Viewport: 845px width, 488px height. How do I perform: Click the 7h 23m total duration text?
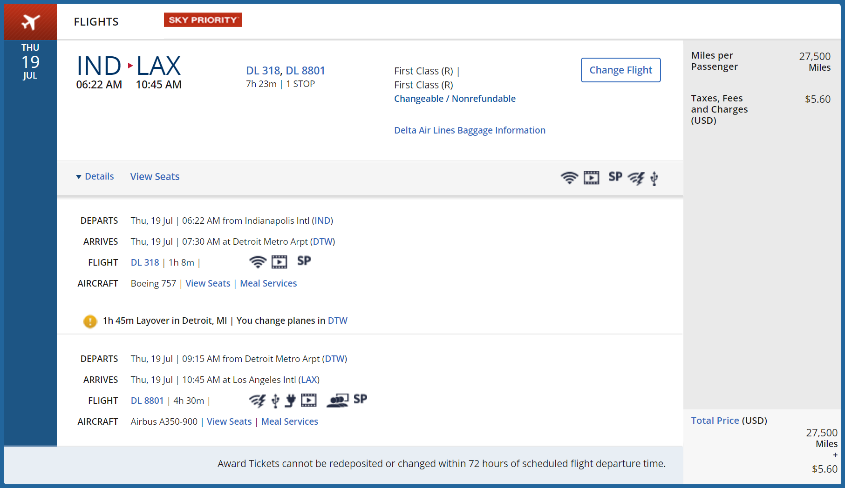[261, 84]
